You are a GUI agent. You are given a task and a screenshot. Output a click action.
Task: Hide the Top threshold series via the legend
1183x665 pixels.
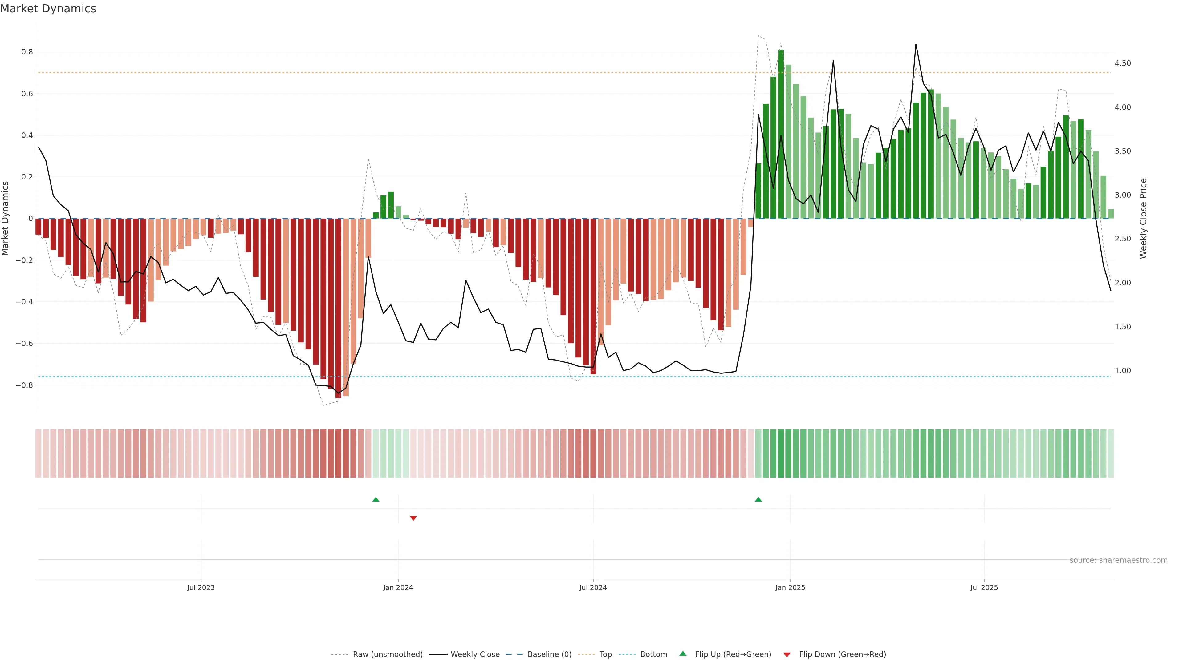point(605,655)
